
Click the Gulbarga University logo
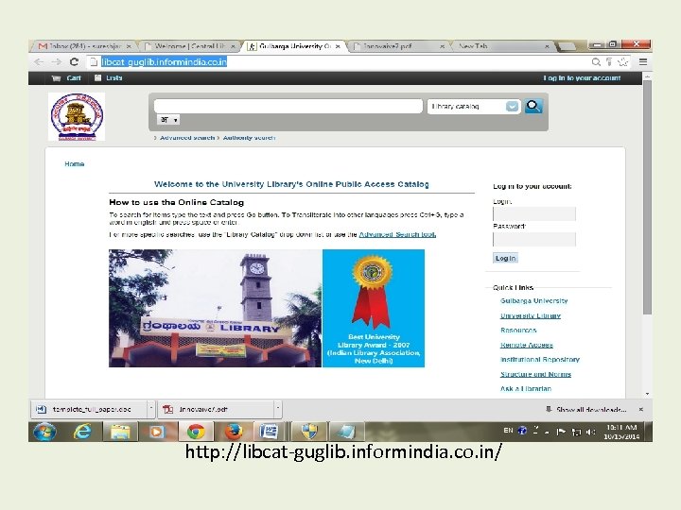tap(77, 117)
